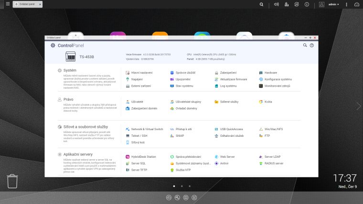Open Hardware settings
363x204 pixels.
(268, 73)
